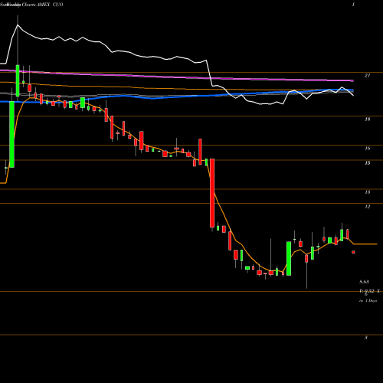Click the price axis label 12

(367, 207)
